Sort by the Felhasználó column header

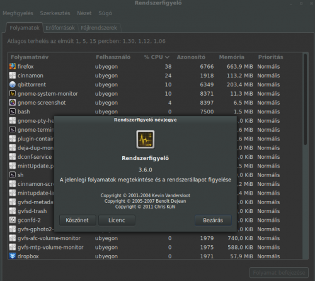(x=113, y=57)
